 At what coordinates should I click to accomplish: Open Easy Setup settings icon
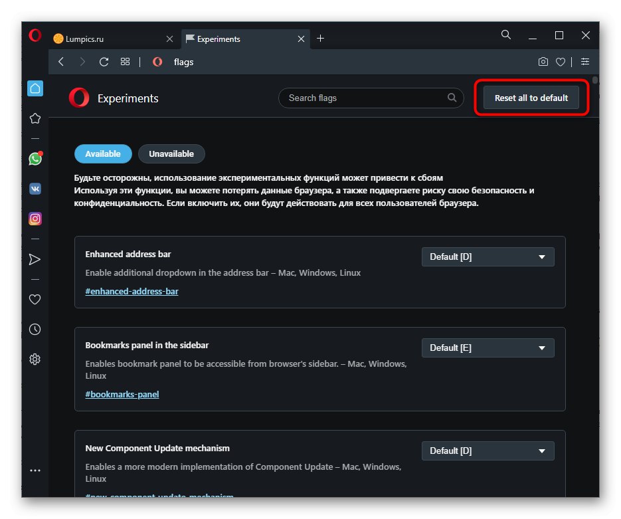click(x=585, y=61)
